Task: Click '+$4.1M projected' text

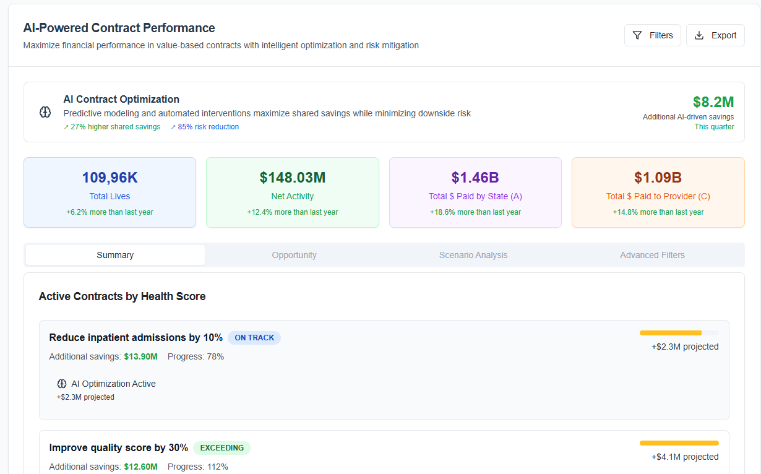Action: pyautogui.click(x=685, y=457)
